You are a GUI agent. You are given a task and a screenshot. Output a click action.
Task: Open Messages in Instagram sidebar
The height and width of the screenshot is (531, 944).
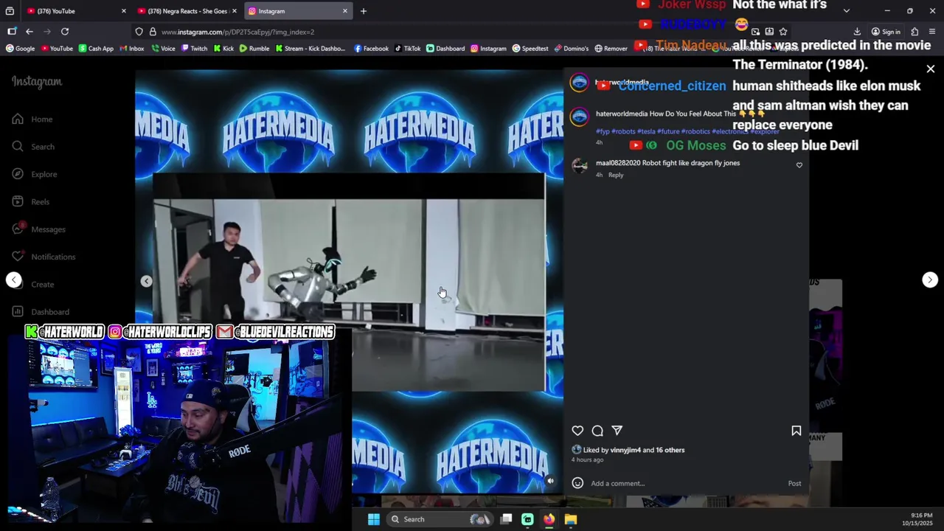click(x=38, y=229)
